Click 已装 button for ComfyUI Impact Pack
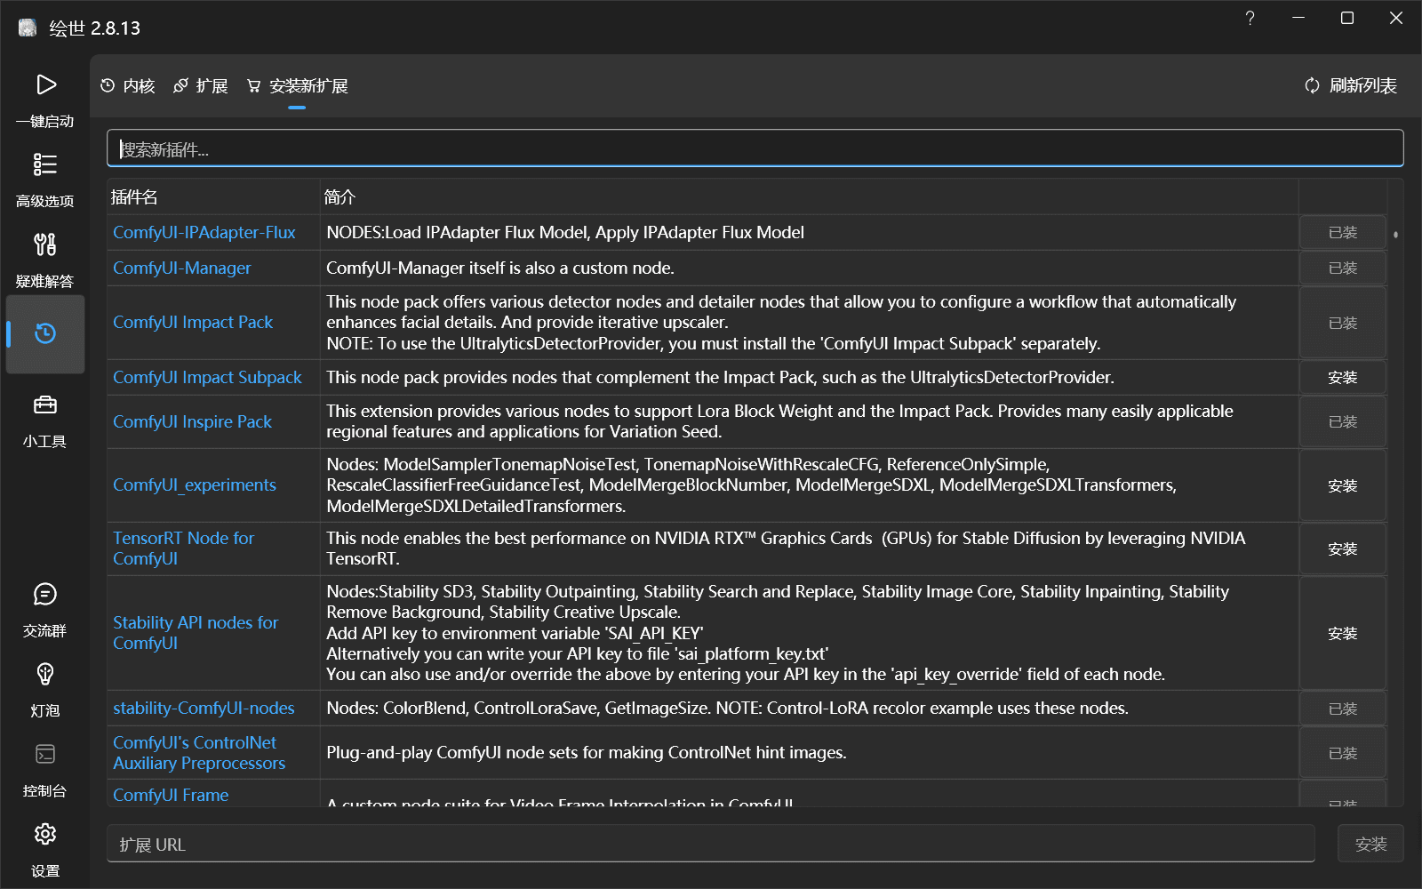The image size is (1422, 889). point(1342,323)
